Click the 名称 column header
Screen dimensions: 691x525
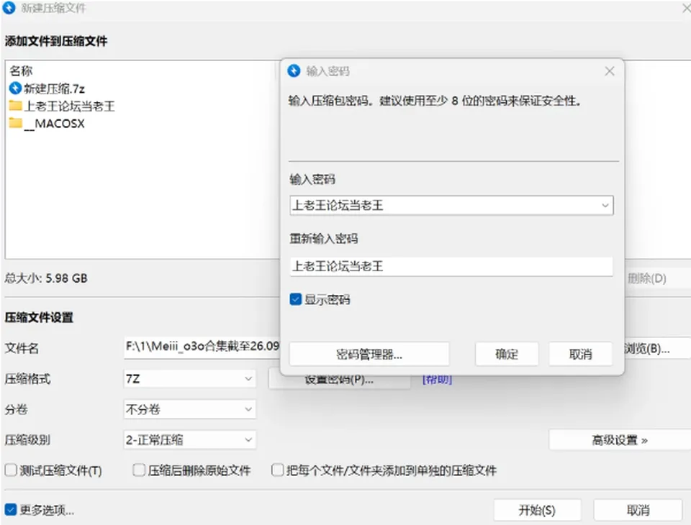(x=21, y=70)
